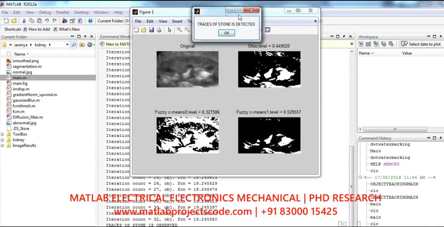Open the Insert menu in Figure 1
The height and width of the screenshot is (227, 444).
(x=177, y=21)
